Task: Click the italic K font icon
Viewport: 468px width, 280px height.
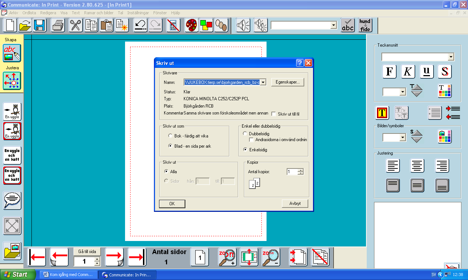Action: tap(408, 71)
